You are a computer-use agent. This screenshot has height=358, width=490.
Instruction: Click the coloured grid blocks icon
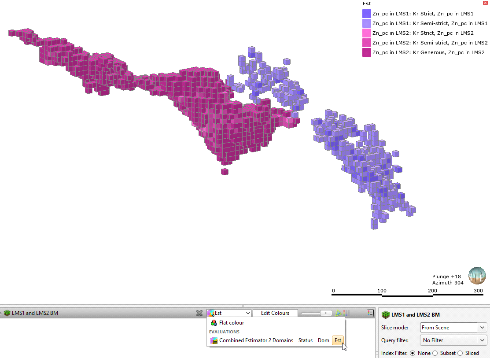346,313
